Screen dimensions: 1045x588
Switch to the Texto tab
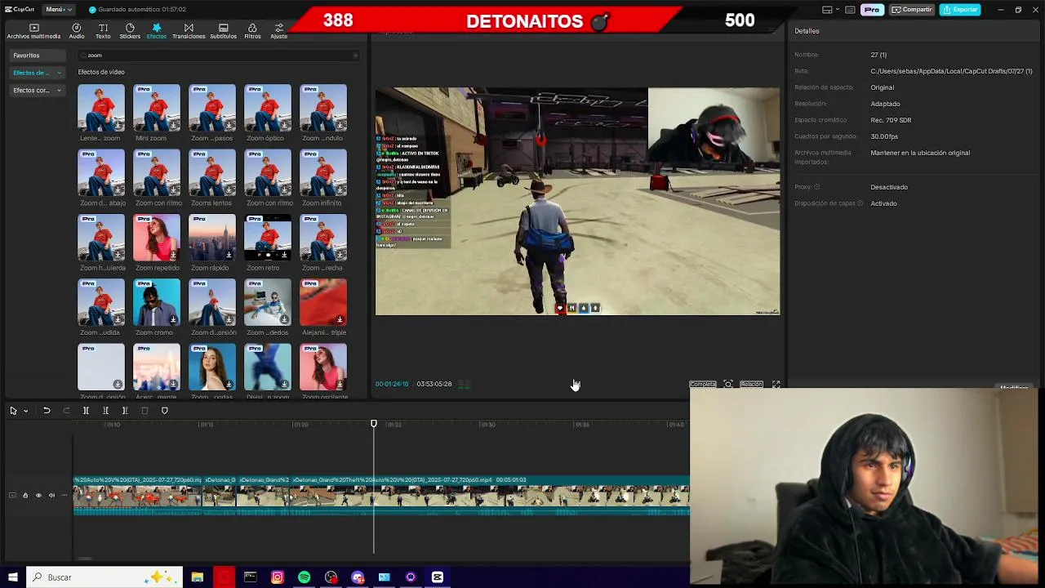click(103, 32)
